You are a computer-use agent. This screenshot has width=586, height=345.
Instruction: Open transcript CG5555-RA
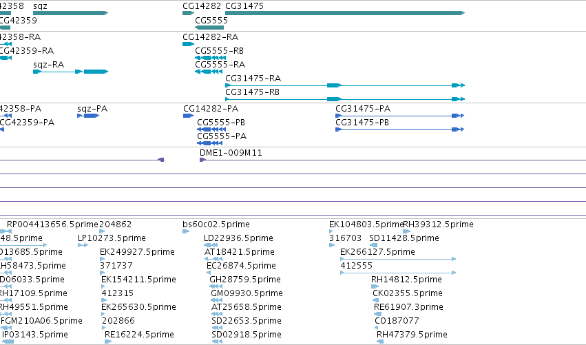coord(220,65)
